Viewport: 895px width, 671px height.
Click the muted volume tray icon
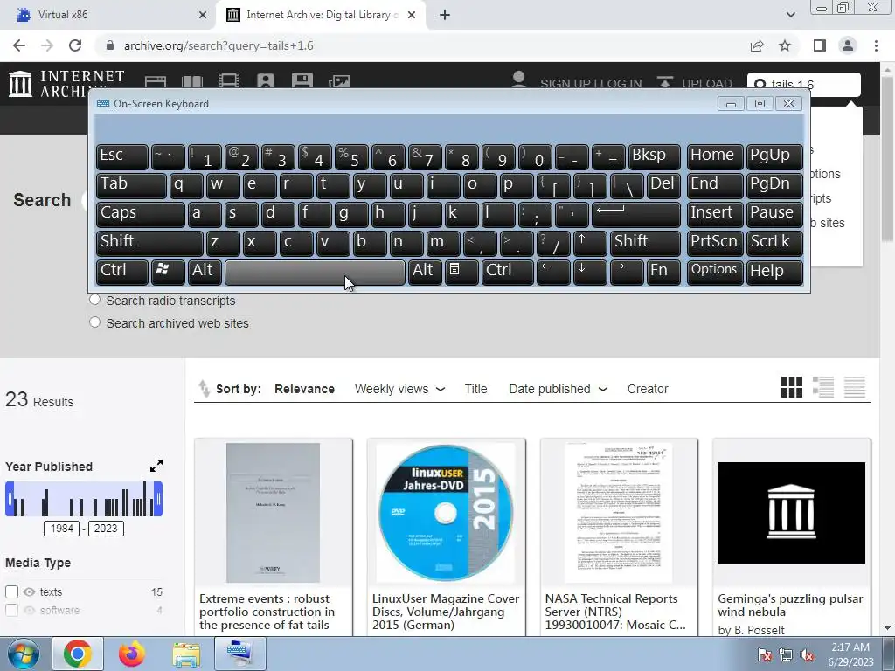pyautogui.click(x=807, y=654)
